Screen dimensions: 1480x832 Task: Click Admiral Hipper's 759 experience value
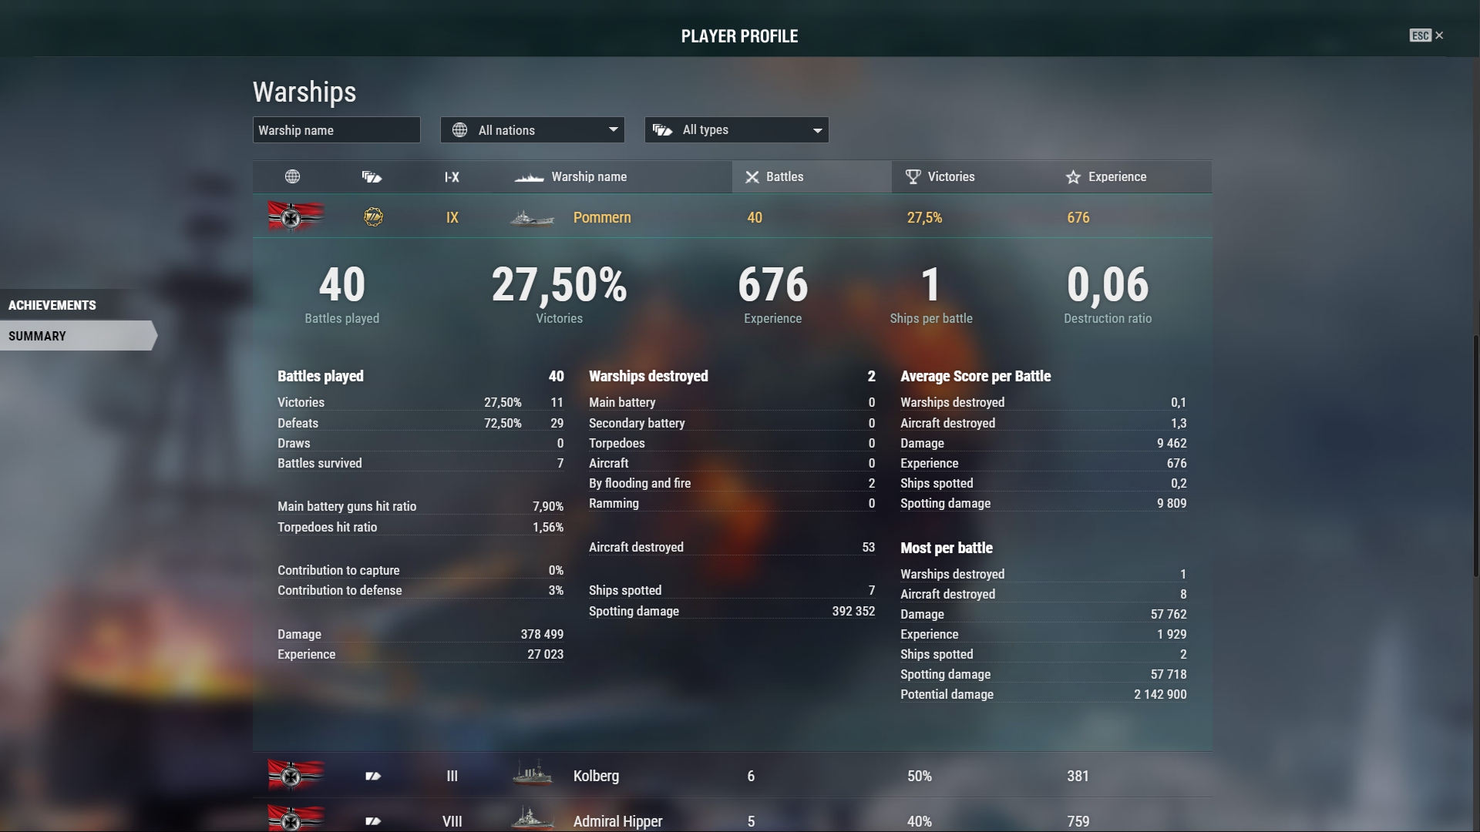[x=1078, y=821]
